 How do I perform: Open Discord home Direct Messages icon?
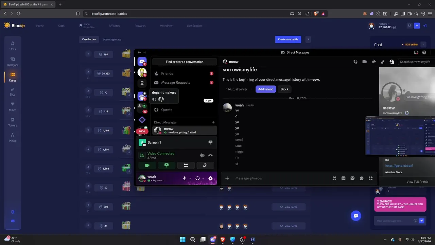142,62
